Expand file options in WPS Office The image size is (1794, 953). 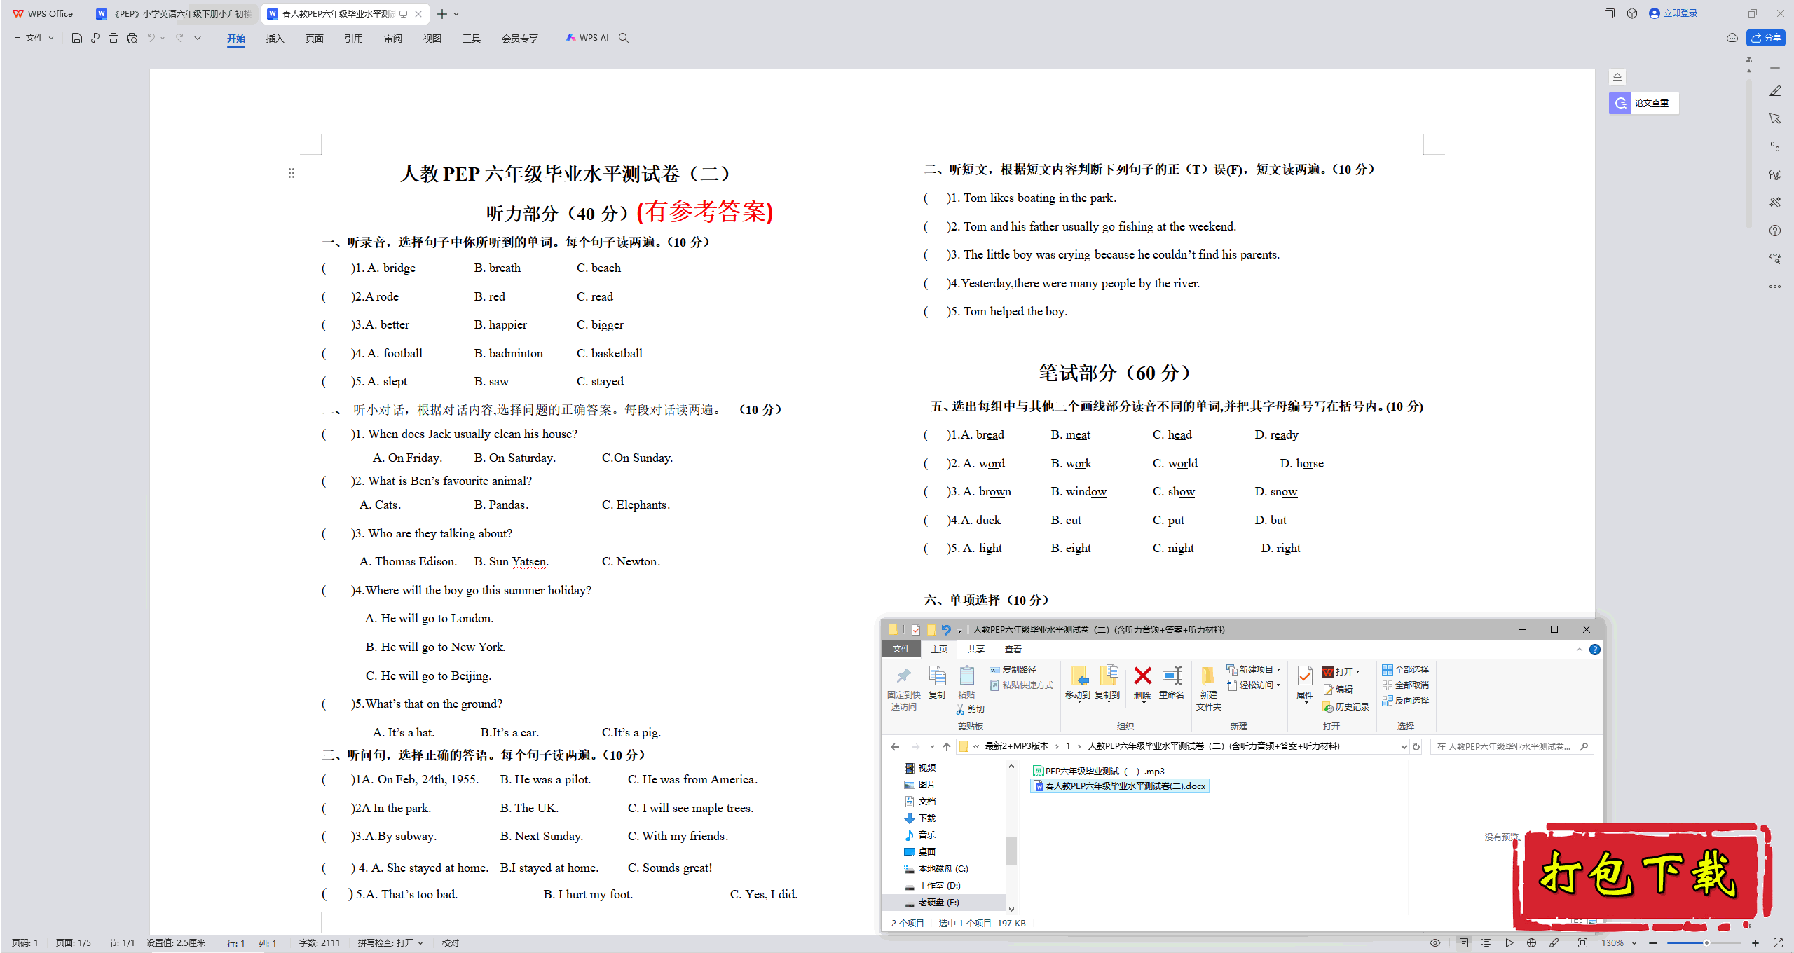click(32, 37)
